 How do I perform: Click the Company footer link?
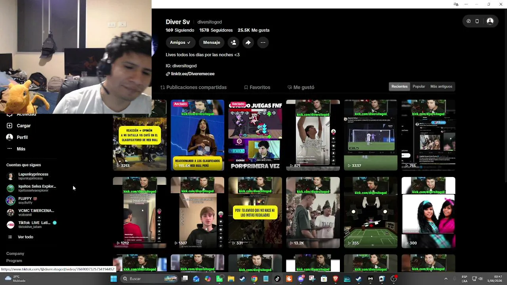pyautogui.click(x=15, y=253)
